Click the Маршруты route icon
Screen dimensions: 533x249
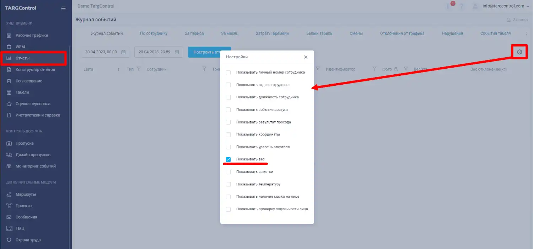(9, 194)
